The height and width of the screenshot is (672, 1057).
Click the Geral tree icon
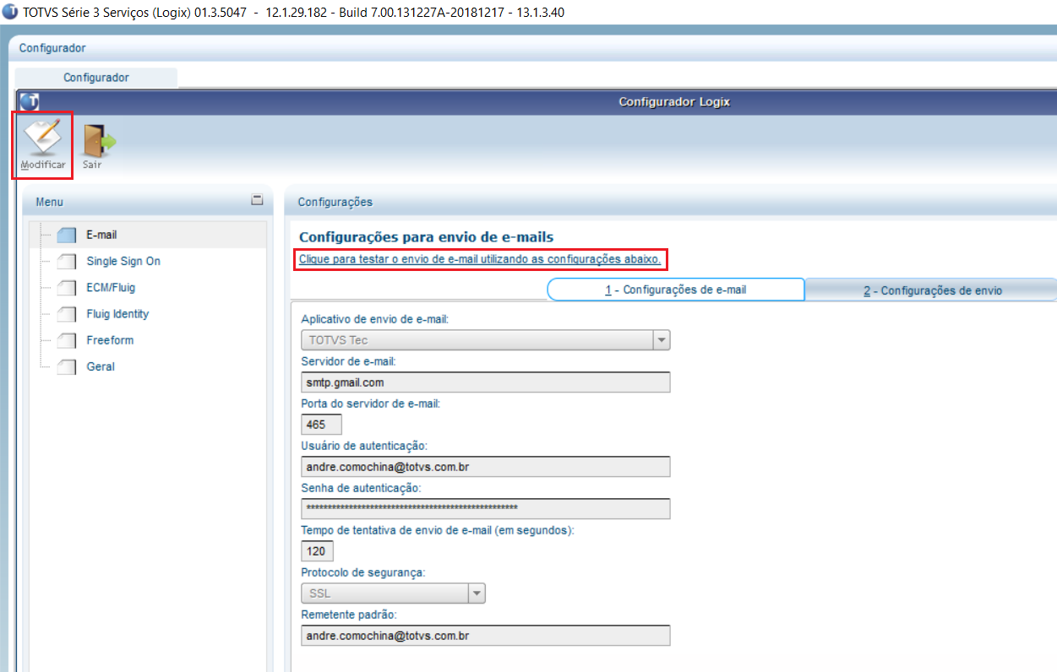67,367
